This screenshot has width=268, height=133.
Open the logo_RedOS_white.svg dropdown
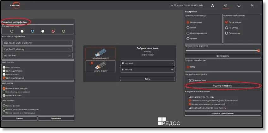(38, 49)
